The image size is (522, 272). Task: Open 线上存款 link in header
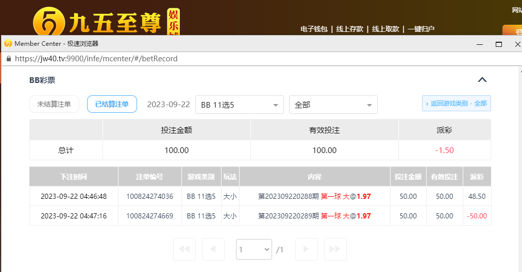pos(350,29)
